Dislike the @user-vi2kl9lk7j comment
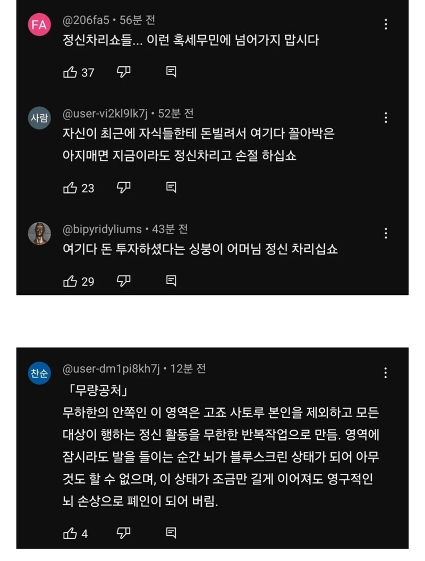The image size is (425, 561). (x=123, y=188)
